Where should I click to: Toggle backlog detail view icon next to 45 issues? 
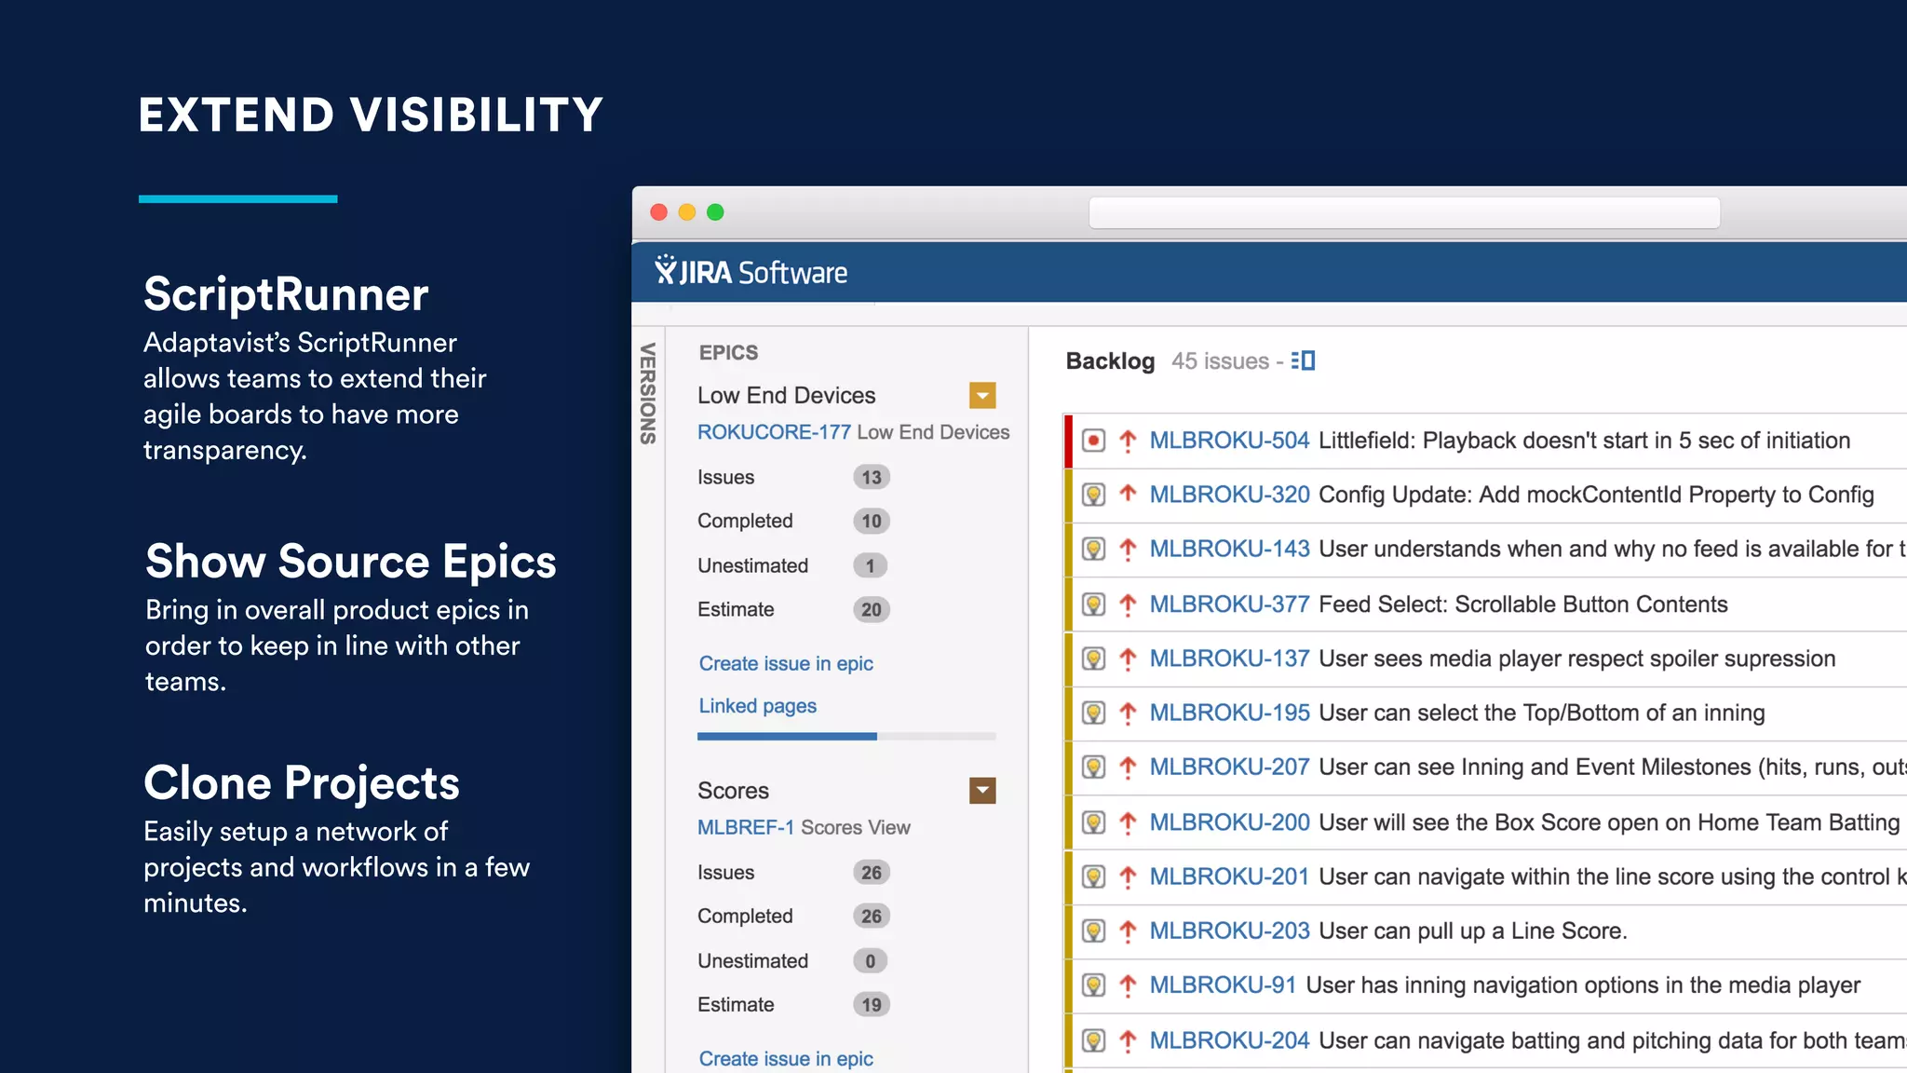(x=1303, y=360)
